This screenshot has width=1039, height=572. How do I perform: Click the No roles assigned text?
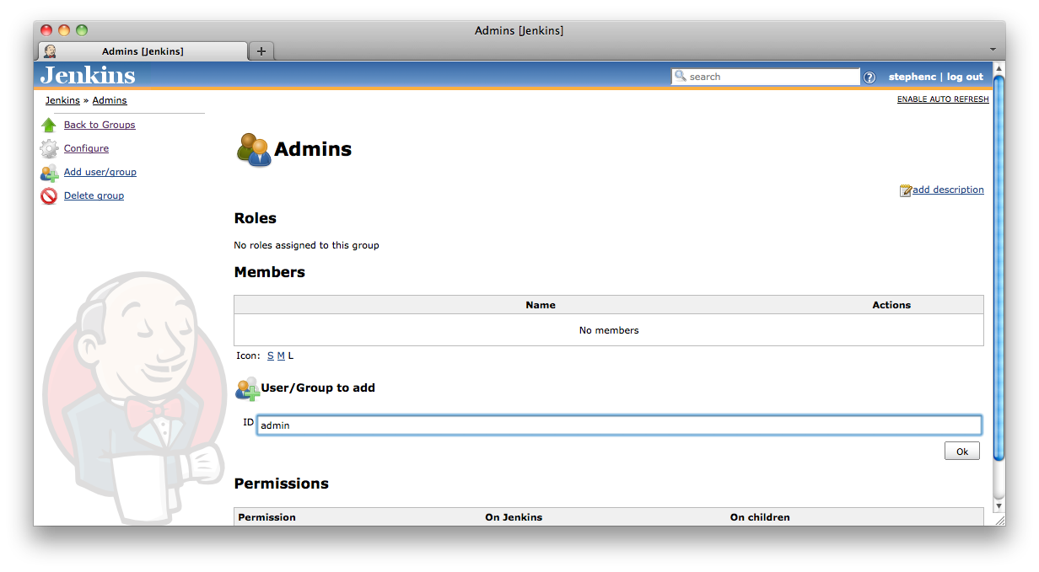306,245
